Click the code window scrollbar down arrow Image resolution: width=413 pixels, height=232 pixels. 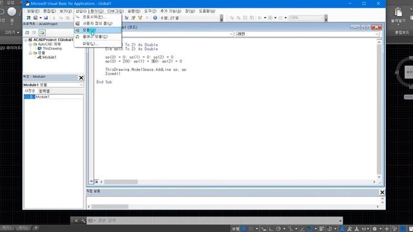point(379,177)
